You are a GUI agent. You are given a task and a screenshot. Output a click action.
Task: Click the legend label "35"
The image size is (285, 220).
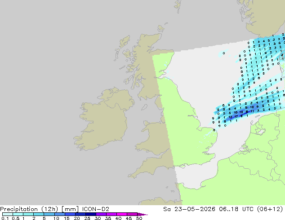(x=108, y=218)
